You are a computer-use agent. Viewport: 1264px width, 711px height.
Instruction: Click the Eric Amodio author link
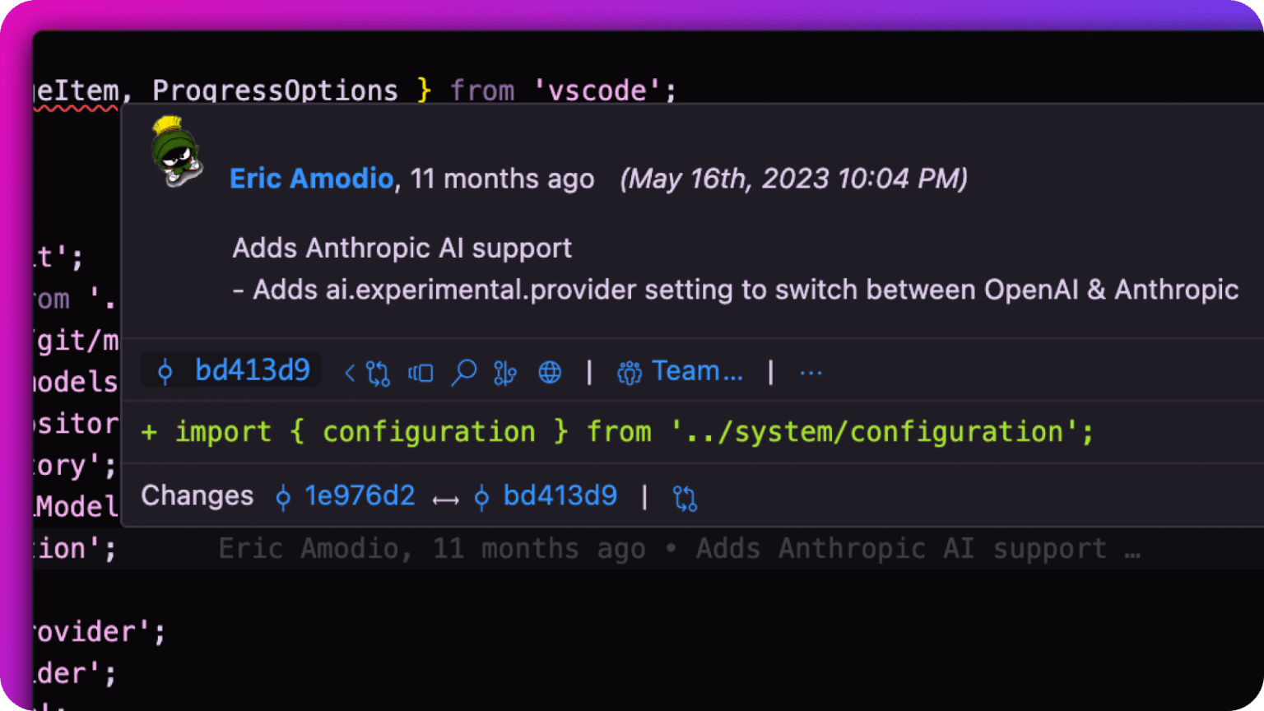point(311,179)
